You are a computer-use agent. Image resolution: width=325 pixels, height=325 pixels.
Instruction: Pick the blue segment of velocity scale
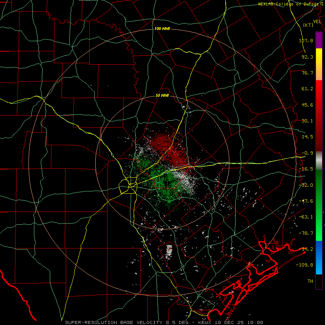click(x=319, y=257)
